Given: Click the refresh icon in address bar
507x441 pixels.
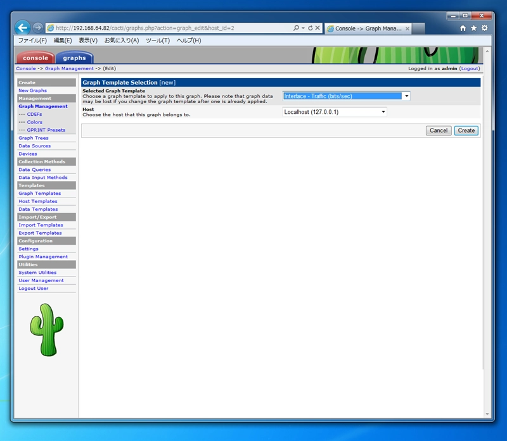Looking at the screenshot, I should point(311,28).
